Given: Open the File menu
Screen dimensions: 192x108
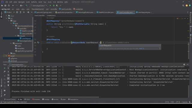Looking at the screenshot, I should coord(7,2).
